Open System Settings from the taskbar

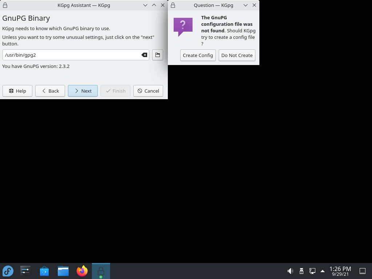[x=25, y=271]
